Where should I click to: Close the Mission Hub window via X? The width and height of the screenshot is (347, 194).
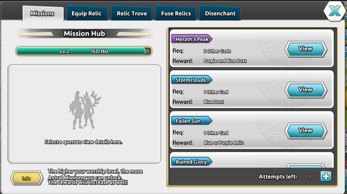click(334, 11)
